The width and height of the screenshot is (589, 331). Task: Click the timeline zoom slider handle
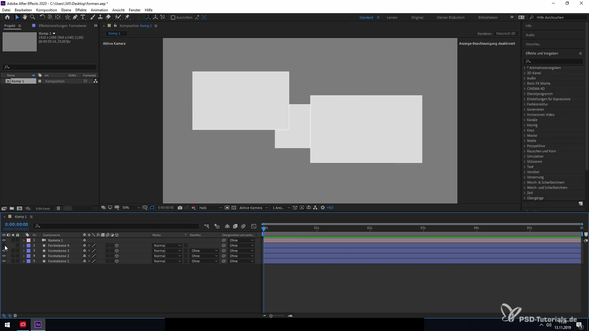click(x=271, y=316)
